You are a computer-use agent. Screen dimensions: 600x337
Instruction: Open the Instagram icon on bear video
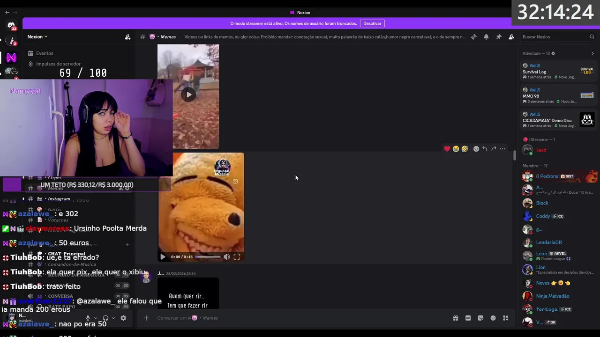click(235, 181)
